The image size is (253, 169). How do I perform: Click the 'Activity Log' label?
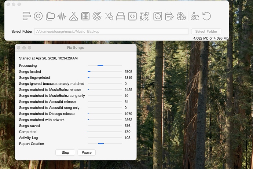coord(28,138)
